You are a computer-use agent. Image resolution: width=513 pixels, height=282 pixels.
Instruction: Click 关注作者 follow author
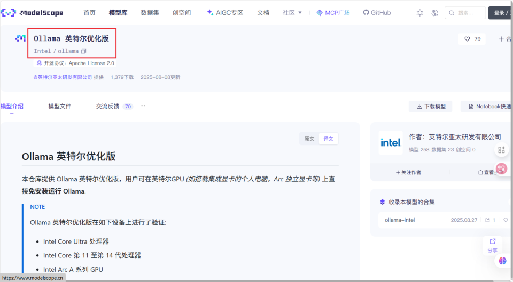click(408, 172)
